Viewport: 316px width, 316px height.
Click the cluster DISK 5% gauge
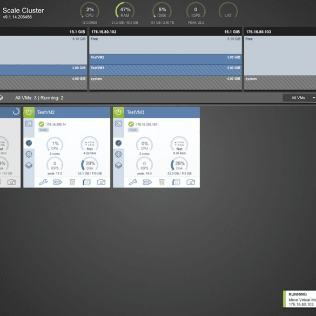click(x=162, y=11)
